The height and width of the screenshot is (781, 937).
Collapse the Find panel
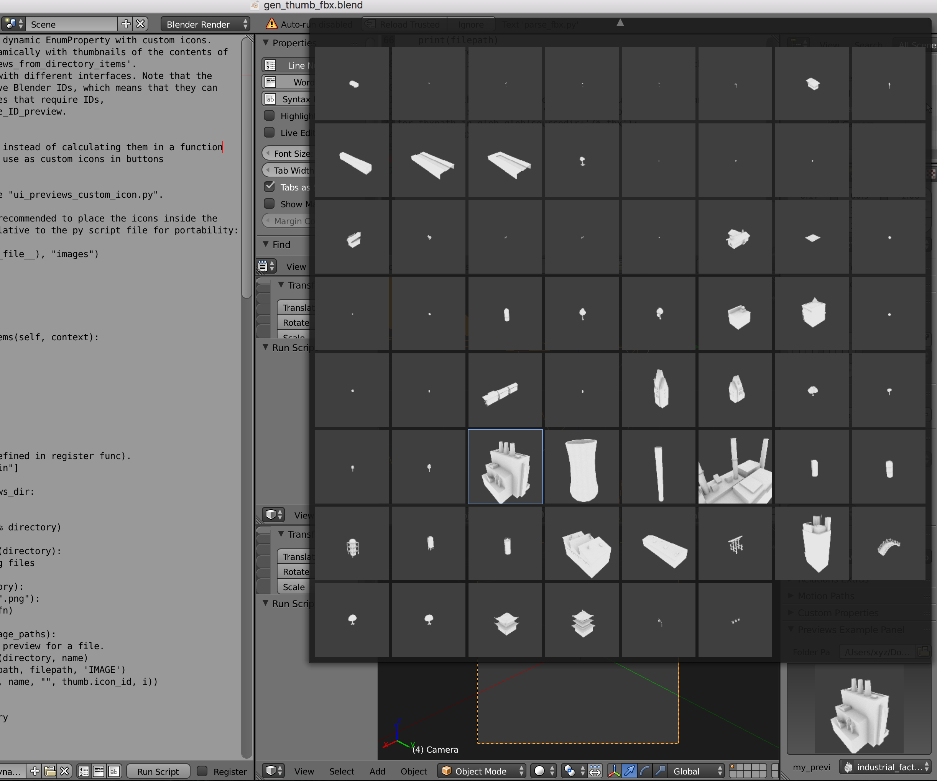coord(265,244)
